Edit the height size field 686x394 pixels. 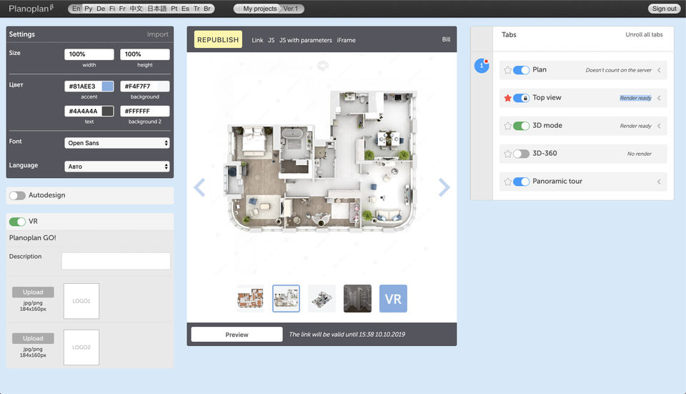pos(145,54)
